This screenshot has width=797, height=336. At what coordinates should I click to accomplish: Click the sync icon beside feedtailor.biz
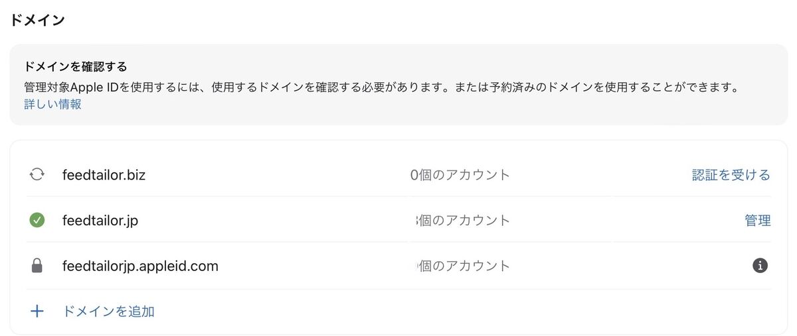(x=37, y=175)
